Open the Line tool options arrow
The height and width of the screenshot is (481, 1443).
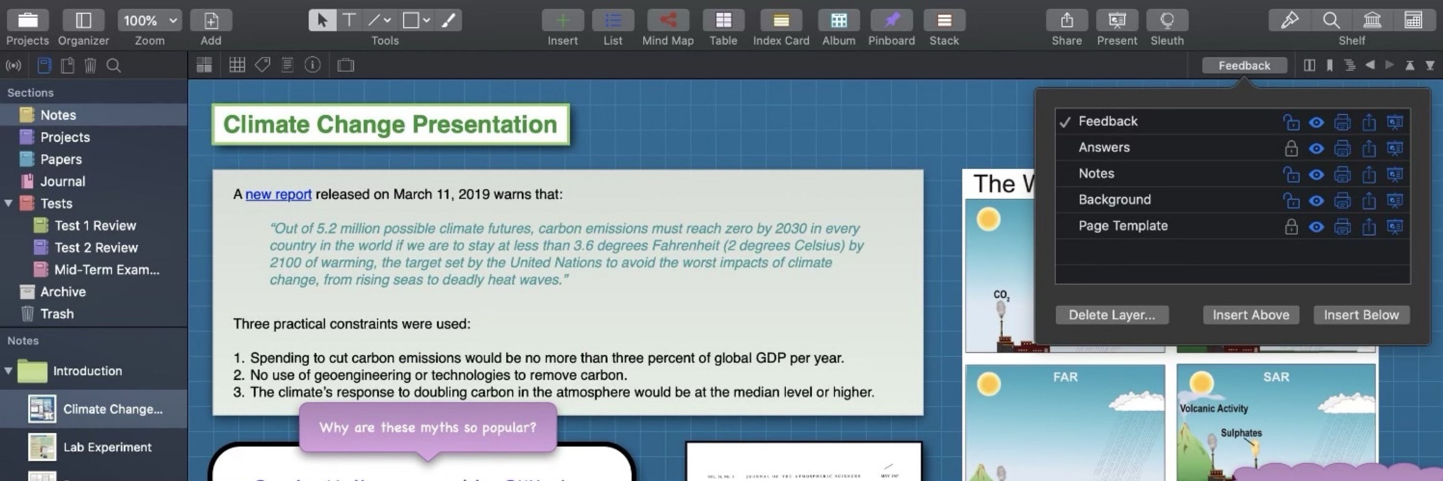387,21
